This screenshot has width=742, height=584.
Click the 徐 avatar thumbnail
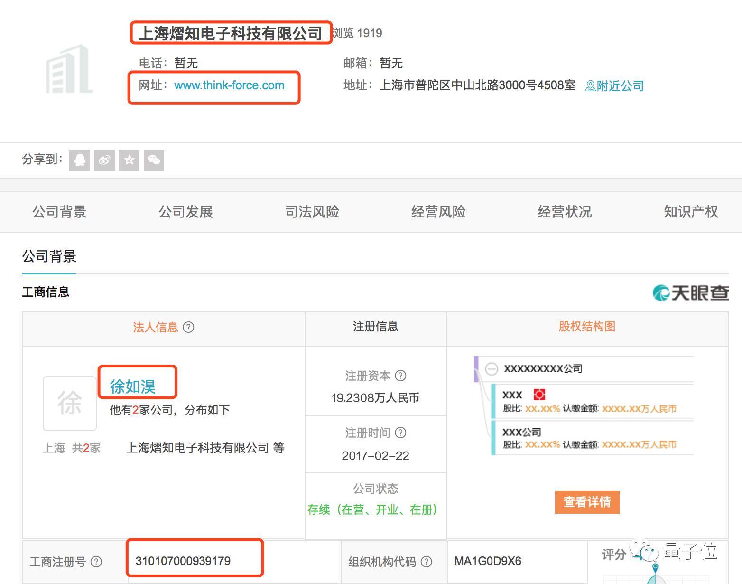(70, 403)
